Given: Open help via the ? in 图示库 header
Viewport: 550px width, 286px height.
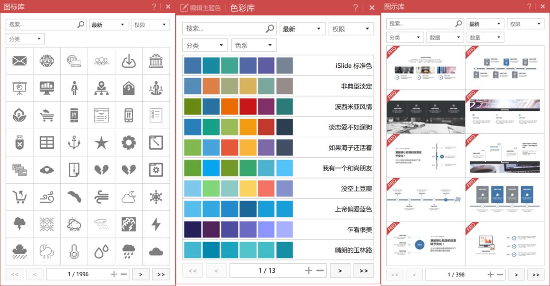Looking at the screenshot, I should [x=529, y=6].
